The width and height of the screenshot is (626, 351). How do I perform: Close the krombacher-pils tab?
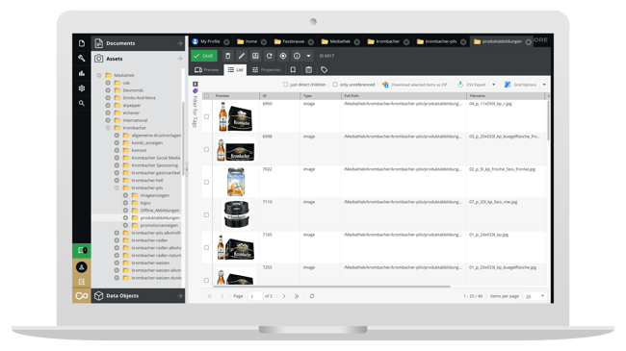coord(463,42)
